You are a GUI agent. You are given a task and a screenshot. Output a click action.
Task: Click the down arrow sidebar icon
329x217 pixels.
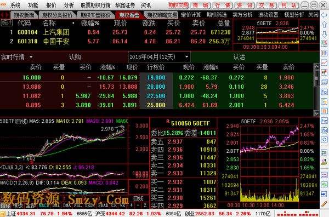[324, 34]
